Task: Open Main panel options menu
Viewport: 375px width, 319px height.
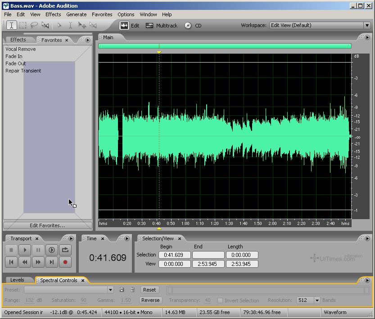Action: 367,37
